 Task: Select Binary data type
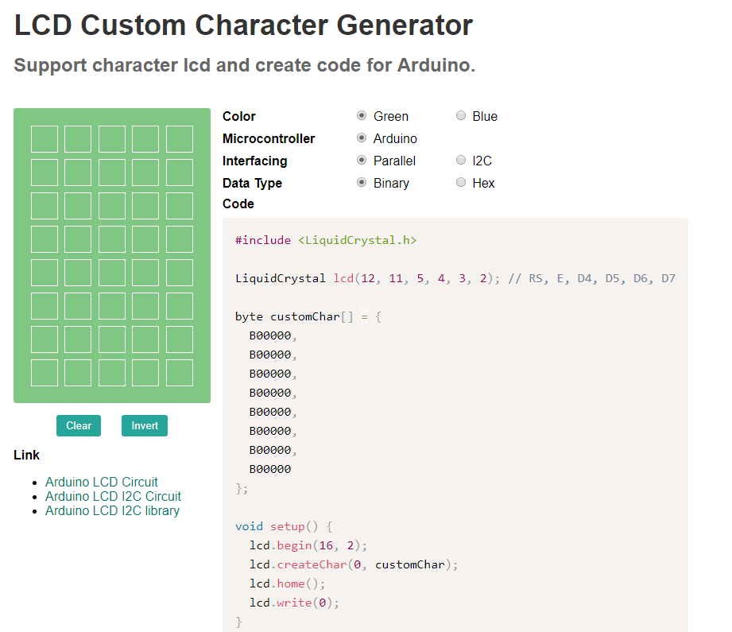(362, 183)
